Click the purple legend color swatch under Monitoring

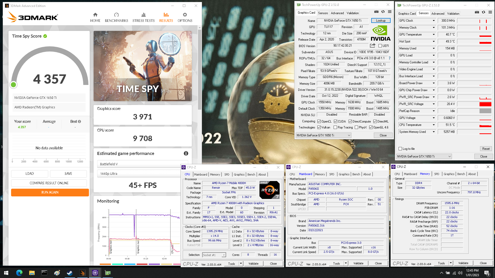[x=154, y=264]
